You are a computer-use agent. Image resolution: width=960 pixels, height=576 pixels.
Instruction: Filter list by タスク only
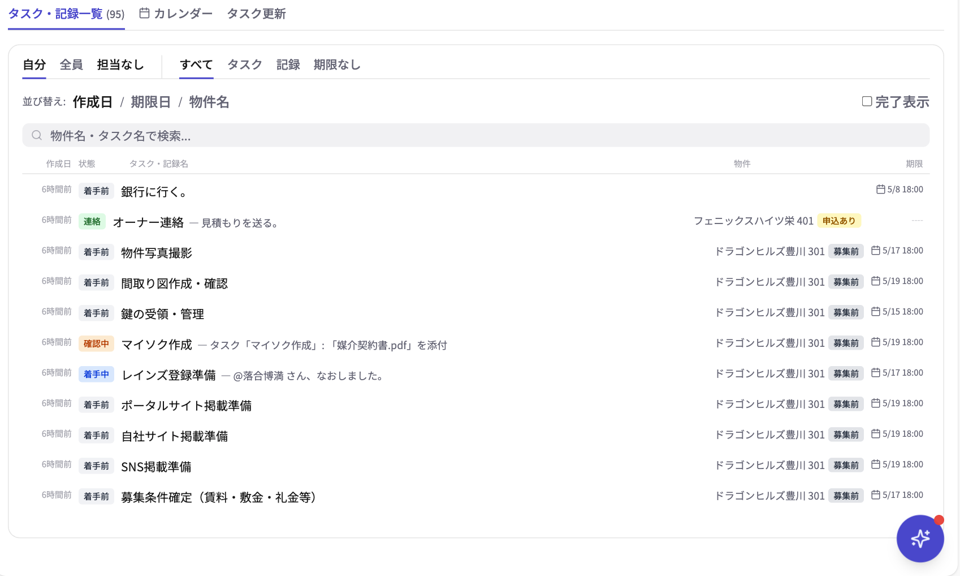(245, 65)
